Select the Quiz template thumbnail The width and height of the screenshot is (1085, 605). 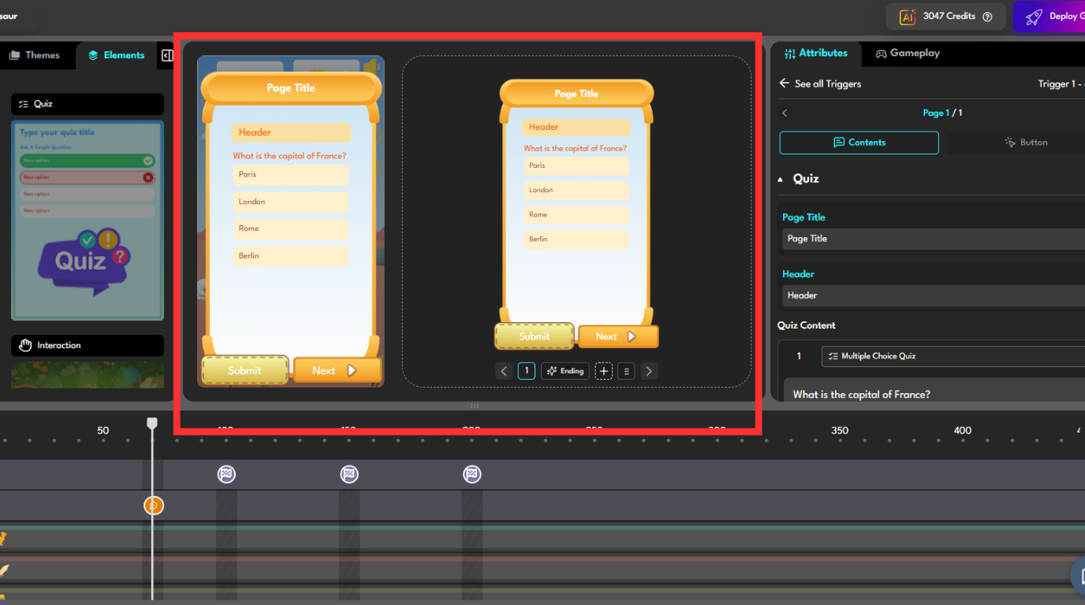coord(88,221)
